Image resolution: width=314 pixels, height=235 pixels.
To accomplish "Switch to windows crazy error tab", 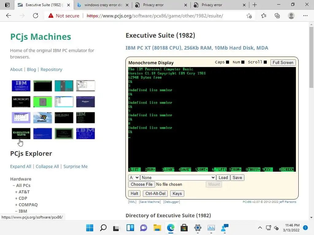I will point(103,5).
